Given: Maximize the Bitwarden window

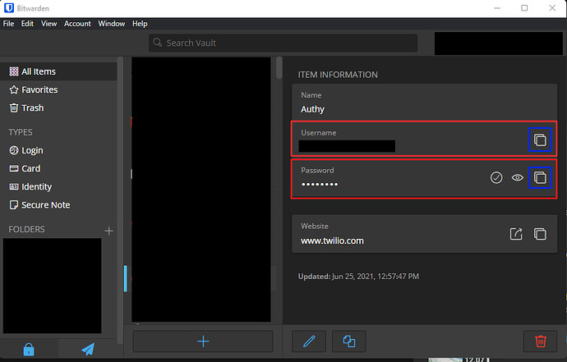Looking at the screenshot, I should tap(524, 8).
